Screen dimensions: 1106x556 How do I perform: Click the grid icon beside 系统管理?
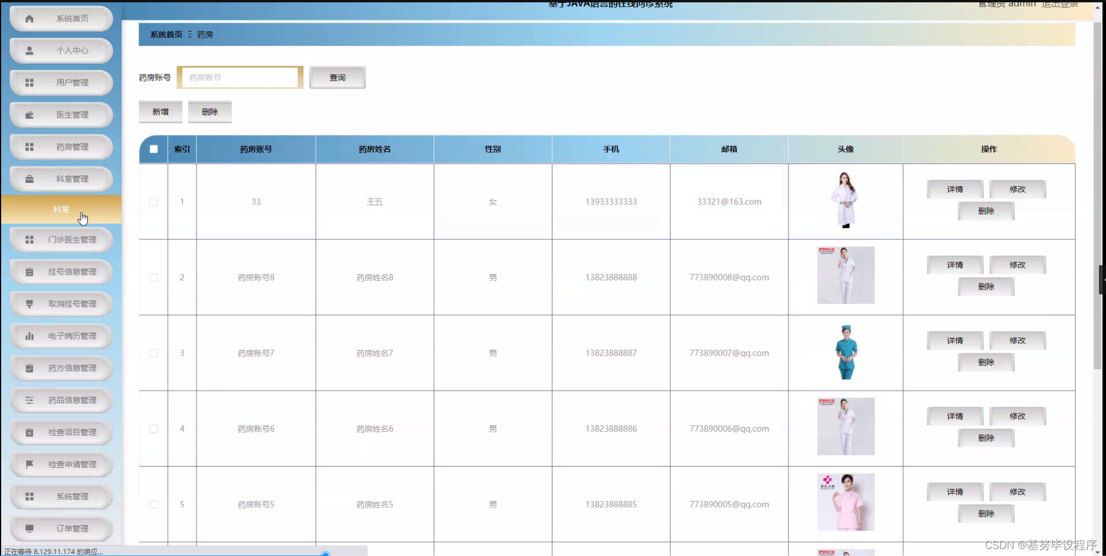coord(29,497)
